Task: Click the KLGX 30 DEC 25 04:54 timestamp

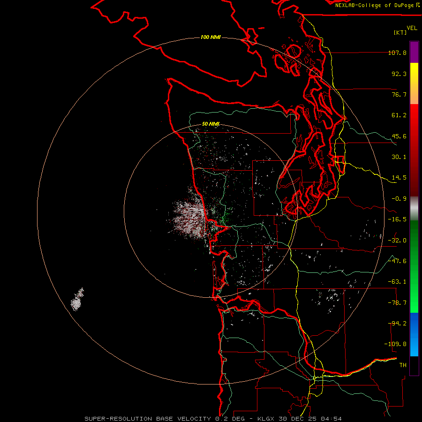Action: tap(300, 419)
